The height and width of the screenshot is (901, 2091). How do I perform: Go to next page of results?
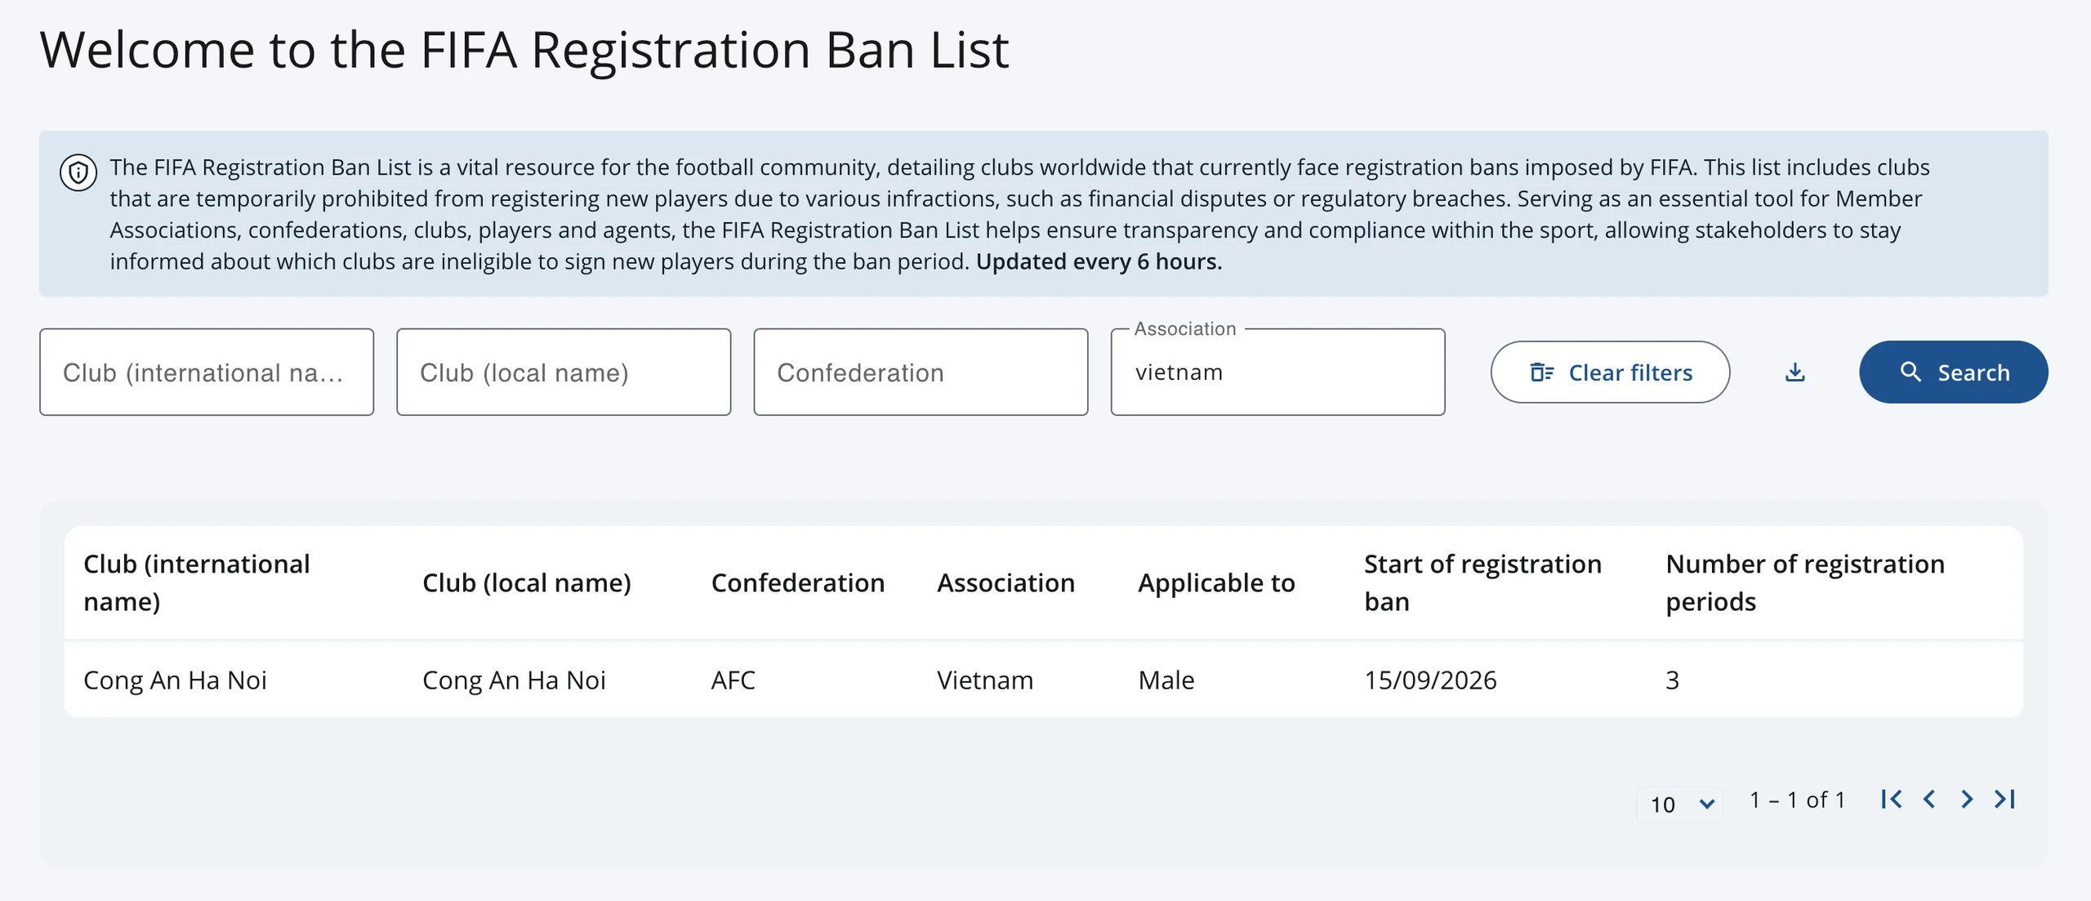tap(1967, 799)
